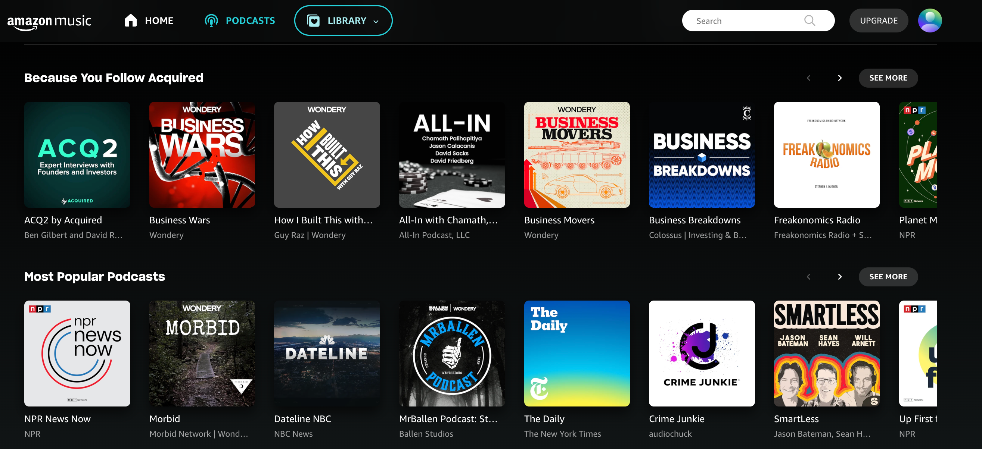See more of Because You Follow Acquired

point(888,78)
